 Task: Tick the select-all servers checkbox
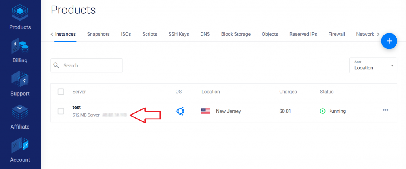(x=61, y=92)
